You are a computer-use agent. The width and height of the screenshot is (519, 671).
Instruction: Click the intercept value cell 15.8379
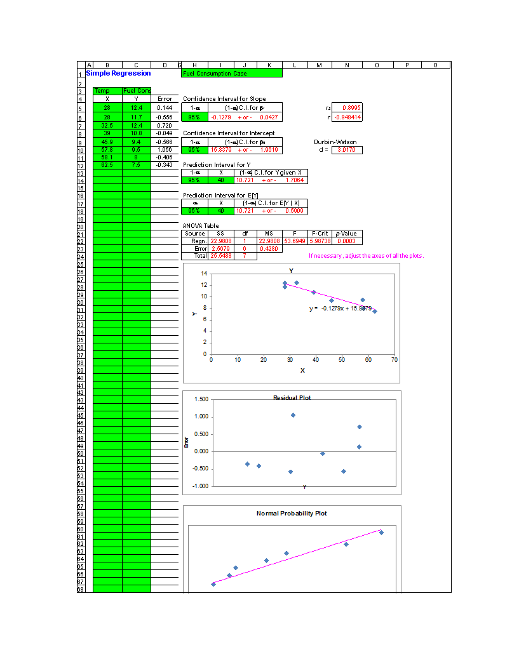click(x=222, y=150)
